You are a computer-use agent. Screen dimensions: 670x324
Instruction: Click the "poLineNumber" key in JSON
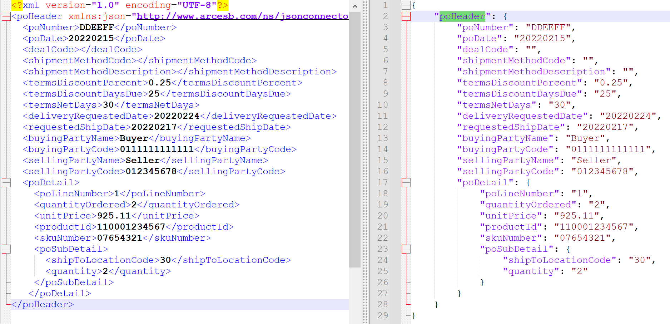(520, 194)
